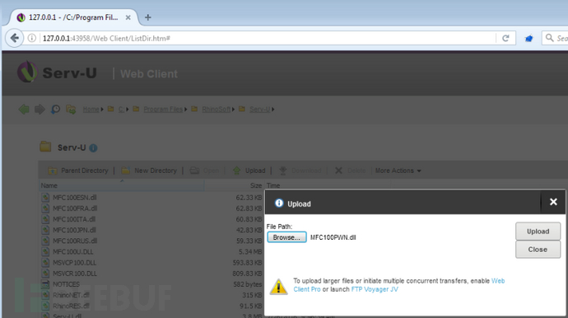Click the blue extension icon beside reload
Screen dimensions: 568x318
(528, 38)
